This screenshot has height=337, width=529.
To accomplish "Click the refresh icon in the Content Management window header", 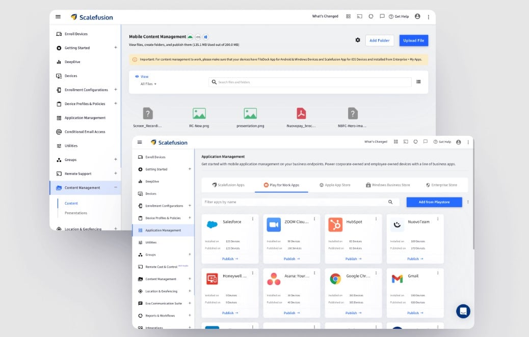I will point(371,16).
